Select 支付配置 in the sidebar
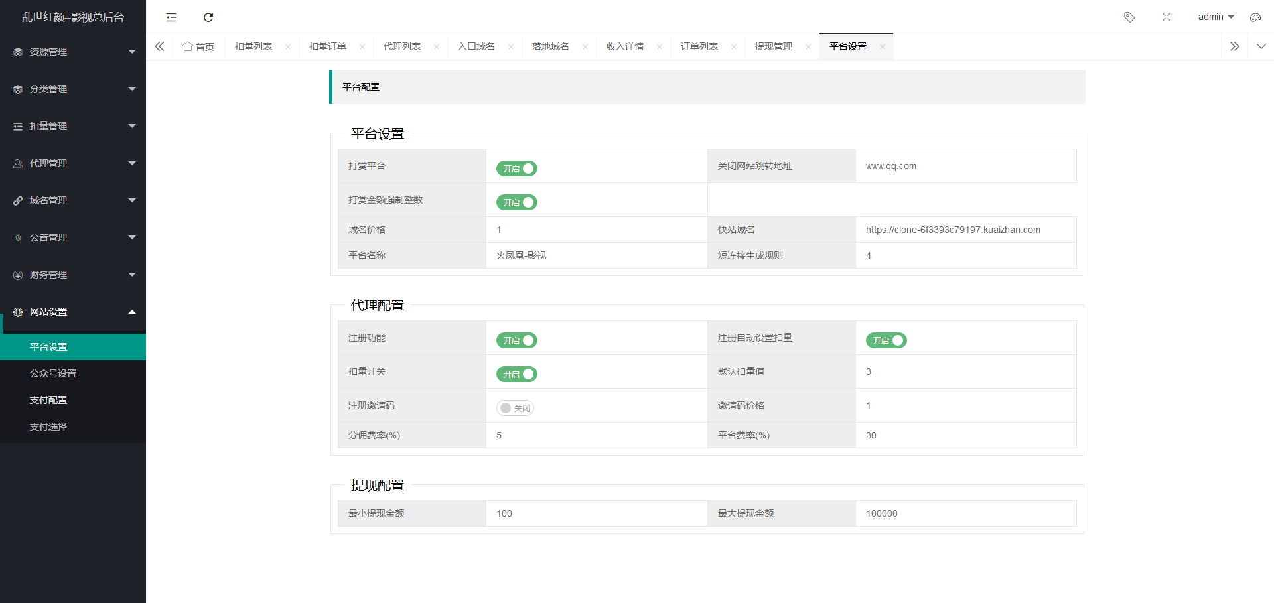This screenshot has height=603, width=1274. click(x=48, y=399)
